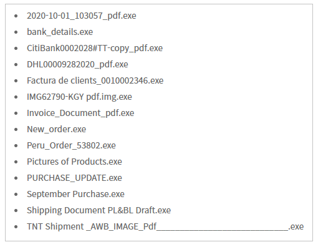Click the Pictures of Products.exe entry

[x=74, y=162]
